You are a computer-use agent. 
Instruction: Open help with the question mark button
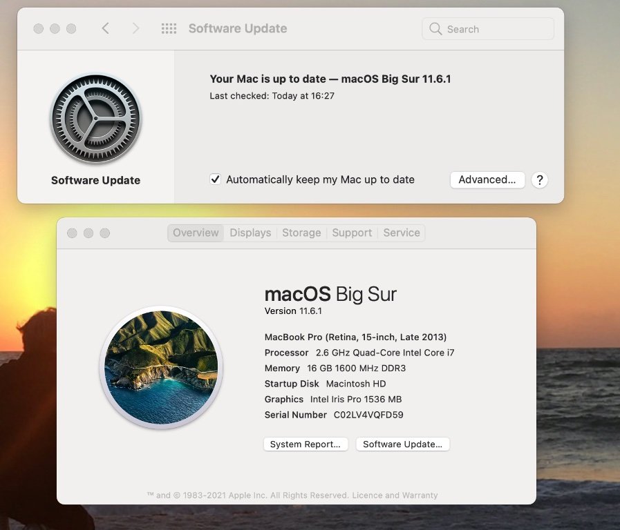[x=540, y=180]
